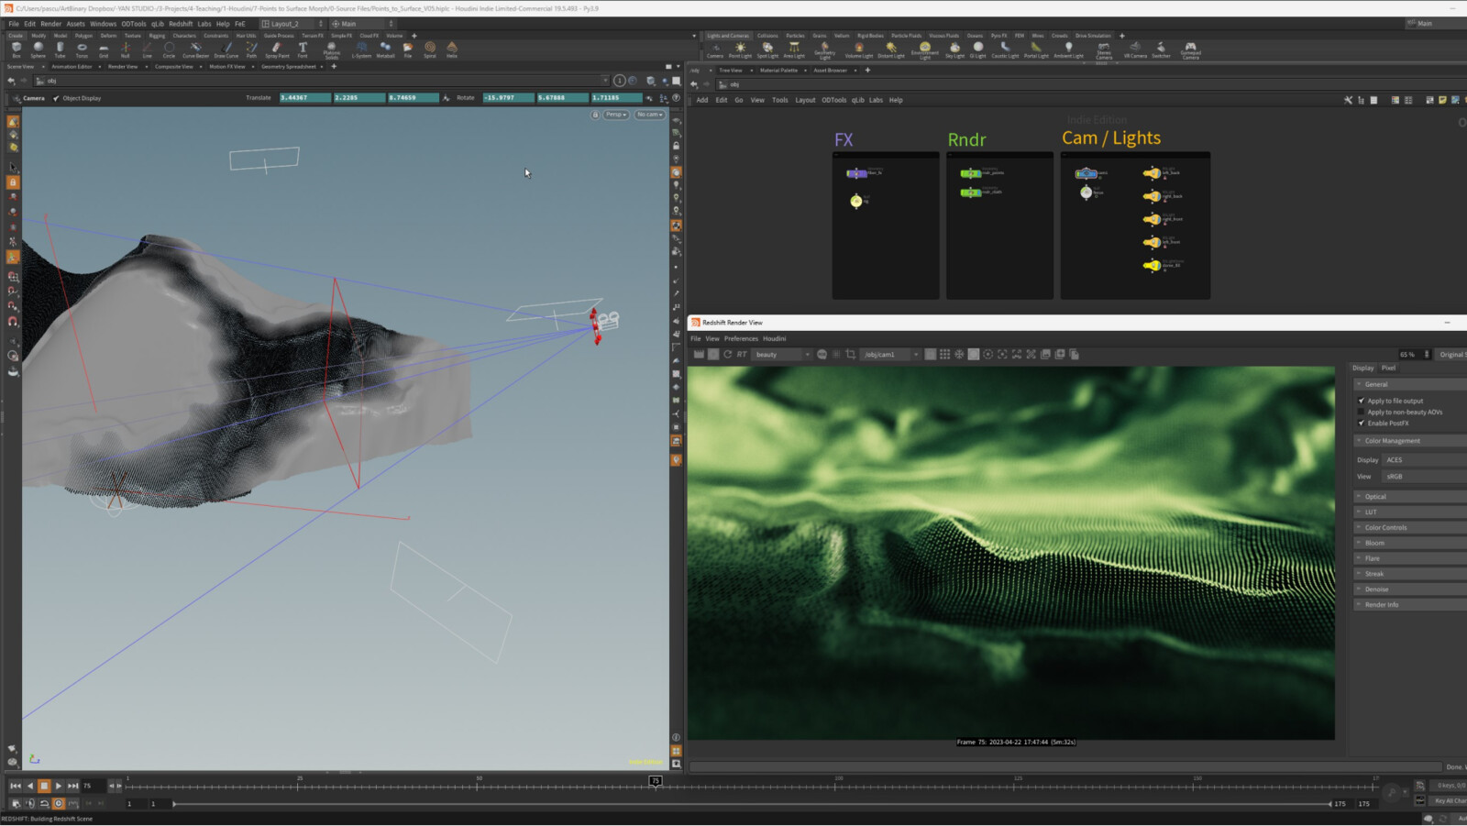Open the beauty AOV dropdown
The width and height of the screenshot is (1467, 826).
(x=807, y=355)
